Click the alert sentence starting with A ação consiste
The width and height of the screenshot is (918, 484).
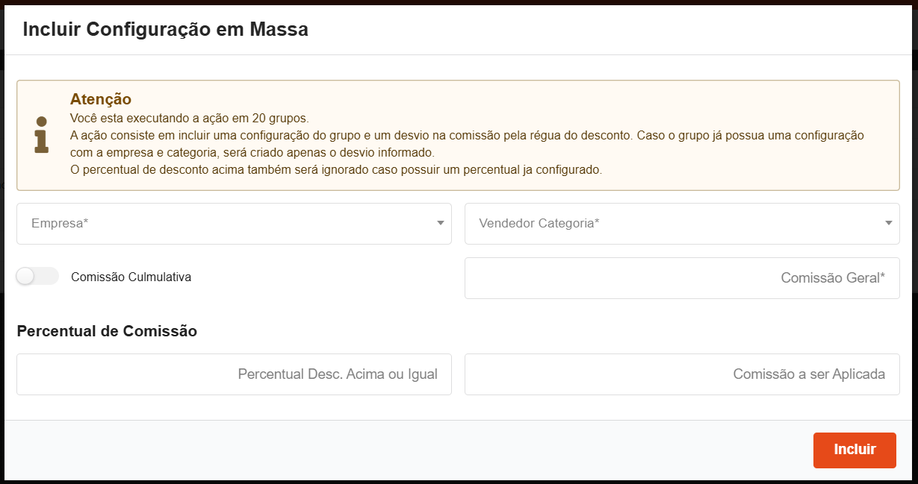[467, 136]
